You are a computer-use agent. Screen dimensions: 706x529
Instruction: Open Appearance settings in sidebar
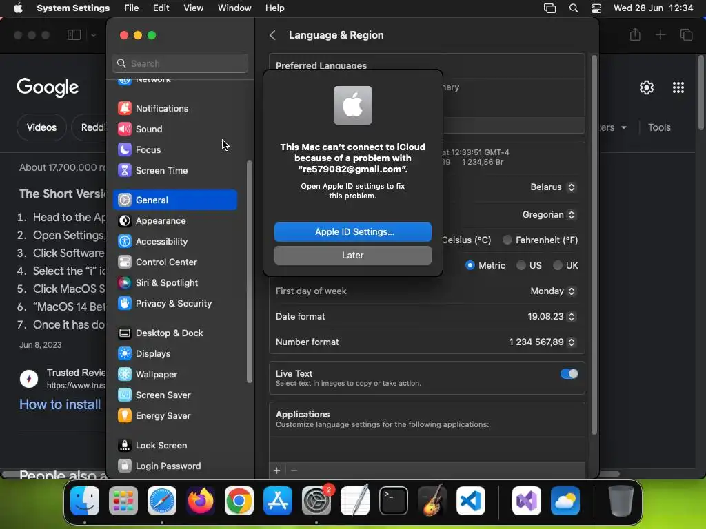coord(174,221)
